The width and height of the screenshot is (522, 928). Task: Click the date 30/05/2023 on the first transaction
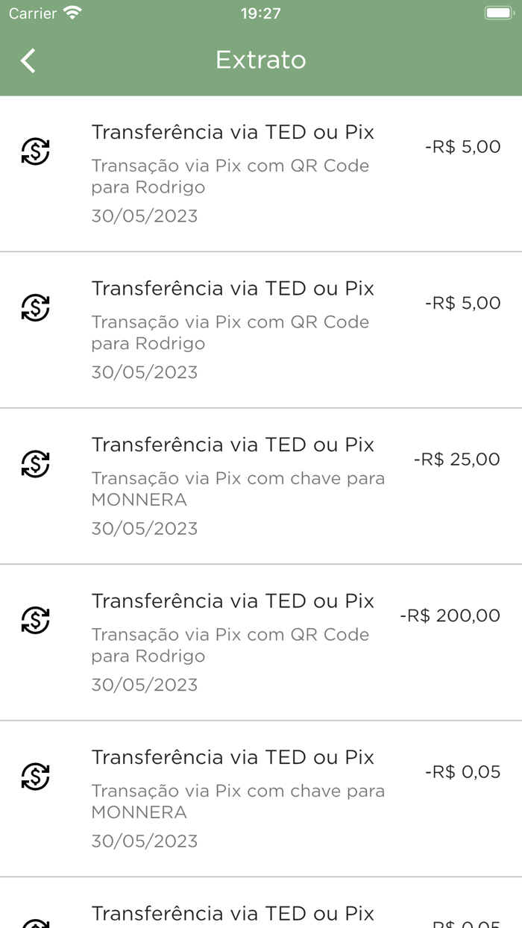145,216
